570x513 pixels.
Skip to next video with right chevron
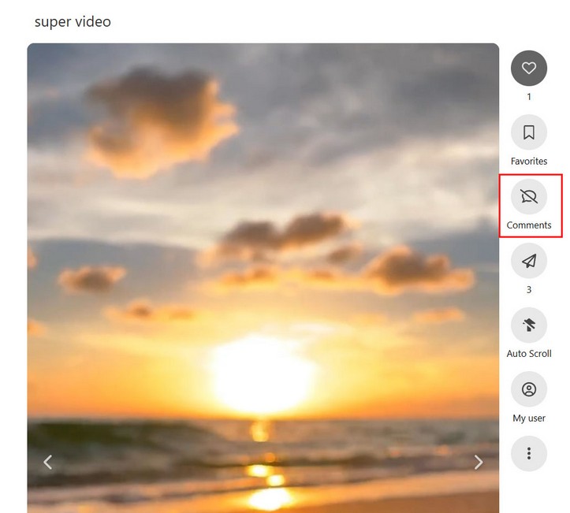click(x=478, y=462)
